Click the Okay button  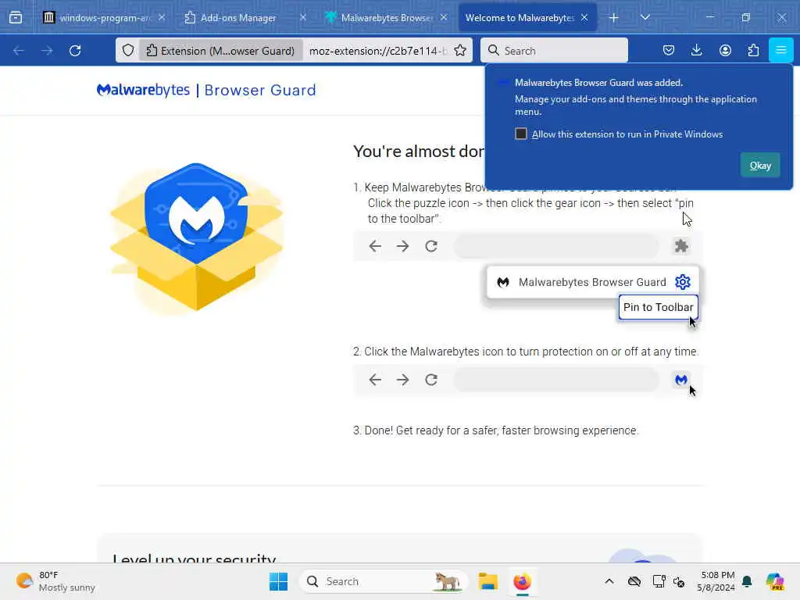pos(760,166)
